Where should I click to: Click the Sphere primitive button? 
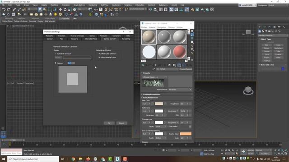pos(266,48)
